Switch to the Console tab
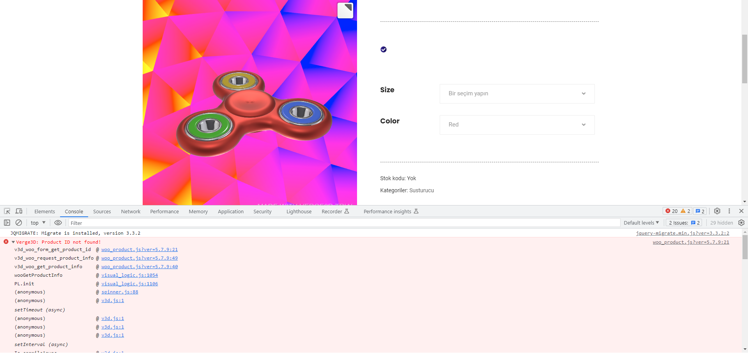The width and height of the screenshot is (748, 353). (74, 211)
